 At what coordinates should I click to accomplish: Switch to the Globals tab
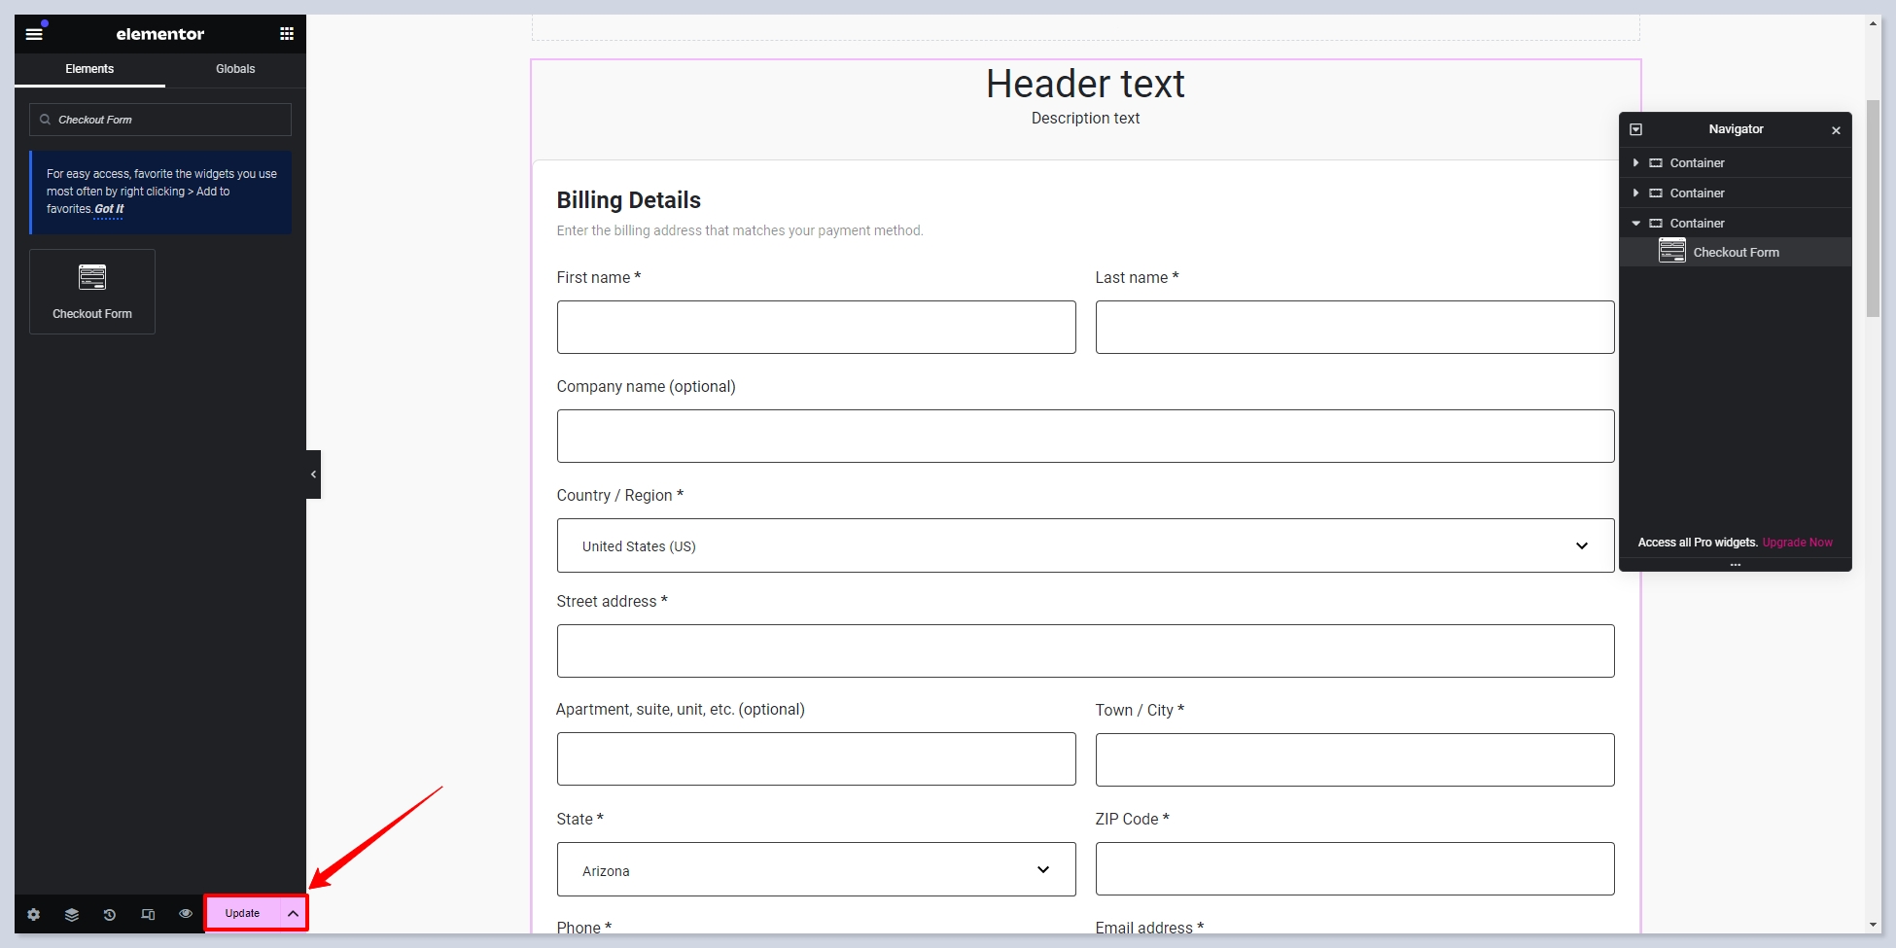[x=235, y=69]
